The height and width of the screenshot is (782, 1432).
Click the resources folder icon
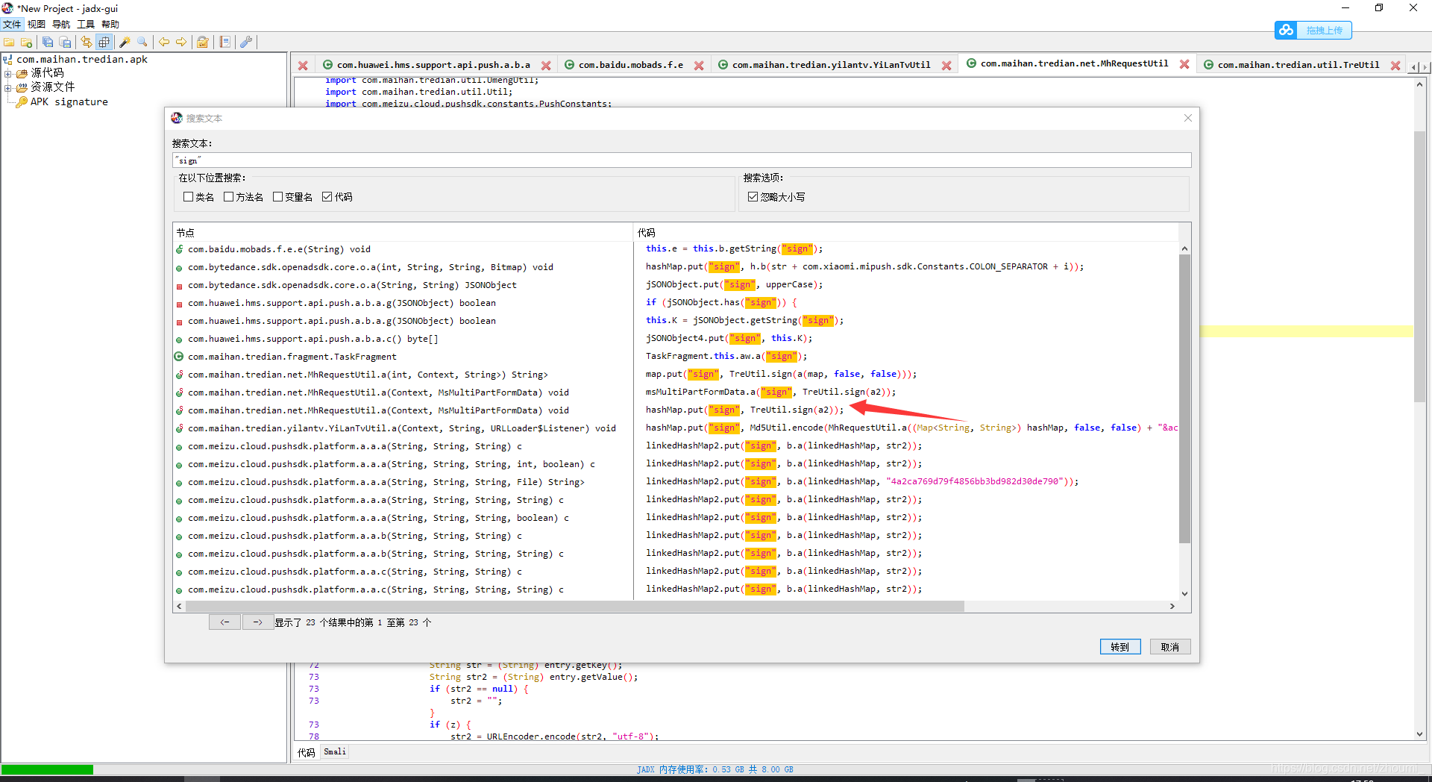pos(22,87)
